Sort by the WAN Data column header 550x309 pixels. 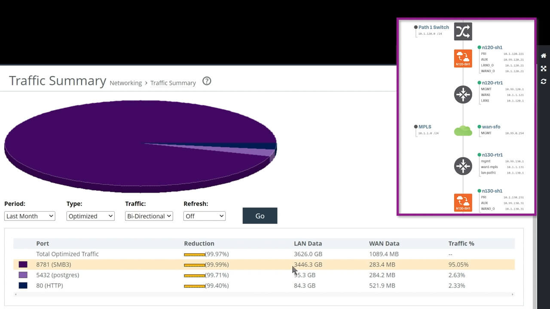pyautogui.click(x=384, y=243)
